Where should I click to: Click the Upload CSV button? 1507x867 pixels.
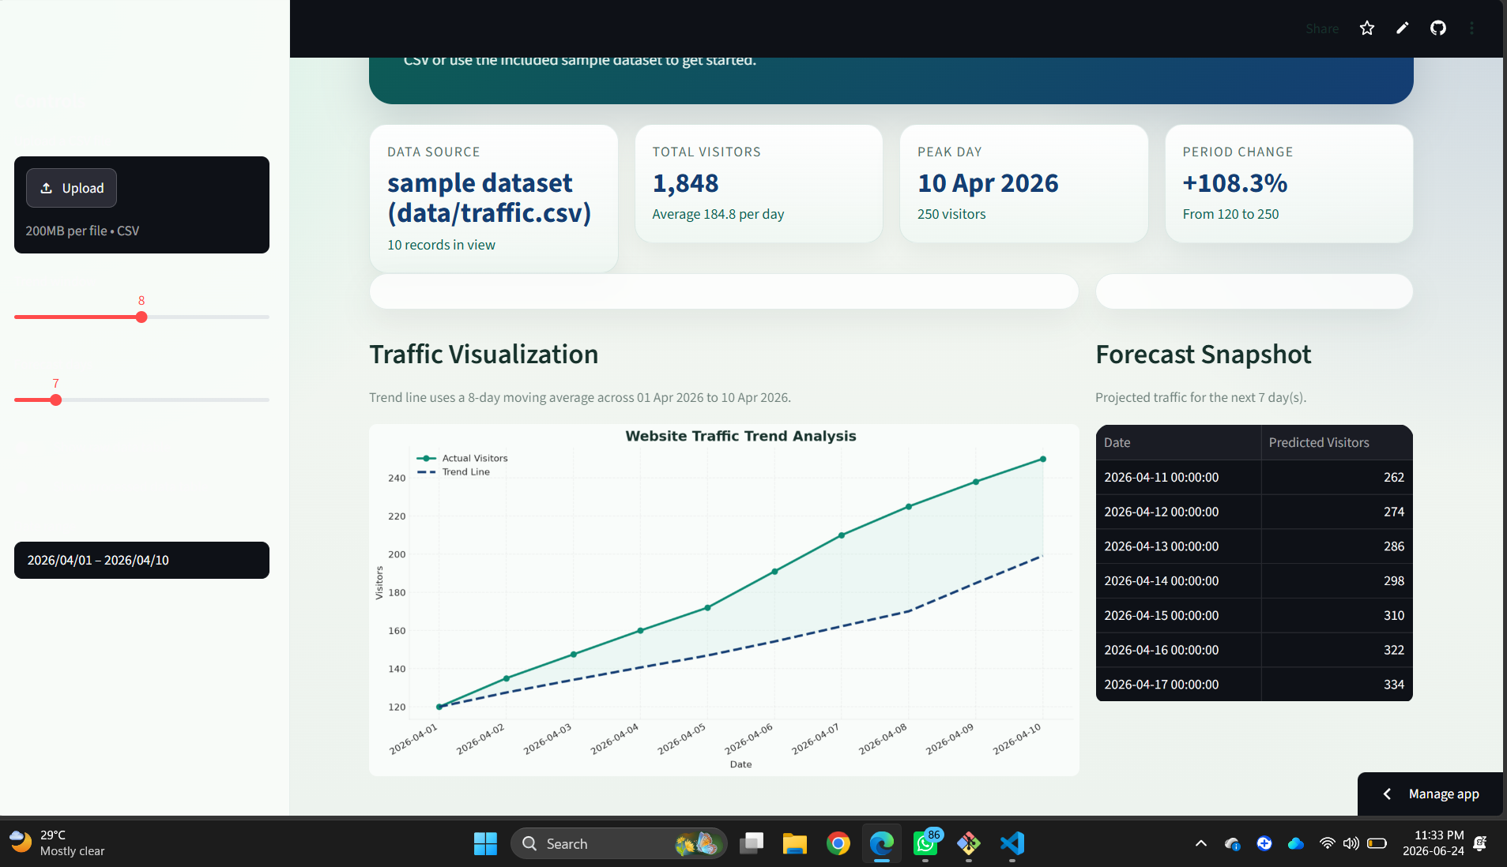71,188
